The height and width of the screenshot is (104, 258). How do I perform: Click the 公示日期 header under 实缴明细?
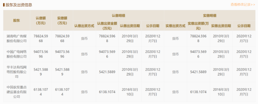pos(244,26)
